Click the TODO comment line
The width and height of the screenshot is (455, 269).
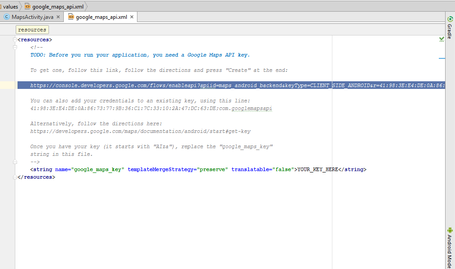click(x=140, y=55)
